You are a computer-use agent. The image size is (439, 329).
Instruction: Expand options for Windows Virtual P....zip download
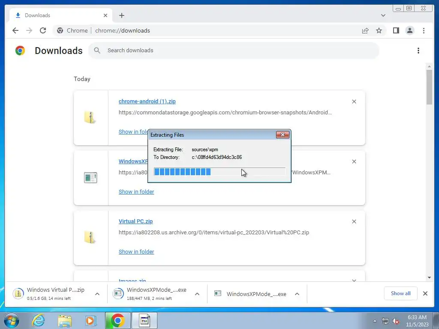[97, 294]
